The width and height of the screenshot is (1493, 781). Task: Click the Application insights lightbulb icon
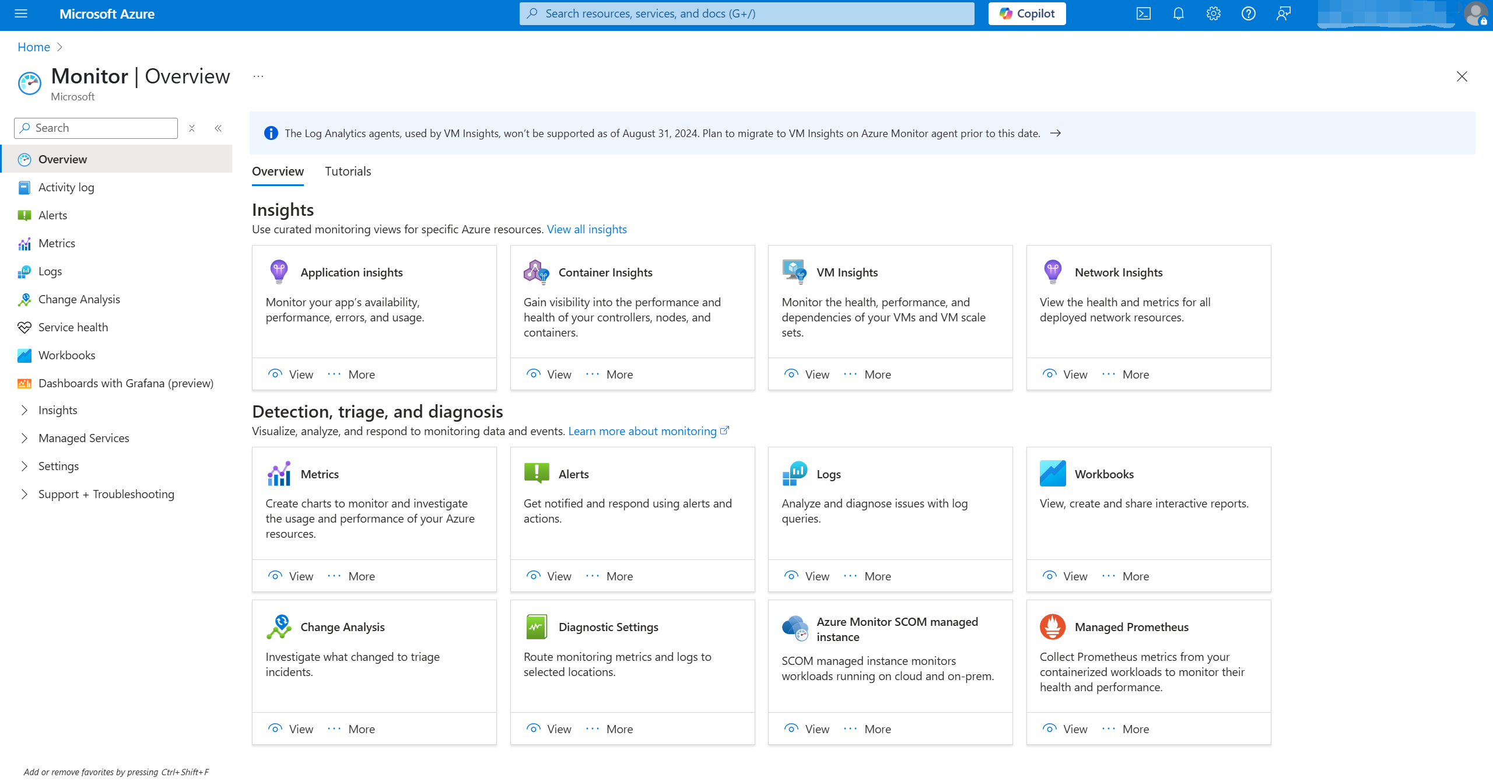279,272
